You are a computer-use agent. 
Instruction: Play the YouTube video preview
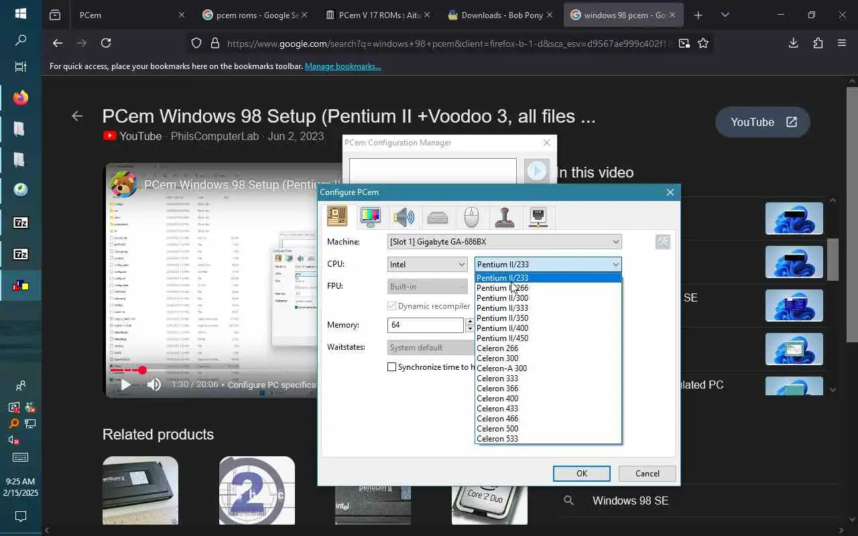pyautogui.click(x=125, y=385)
